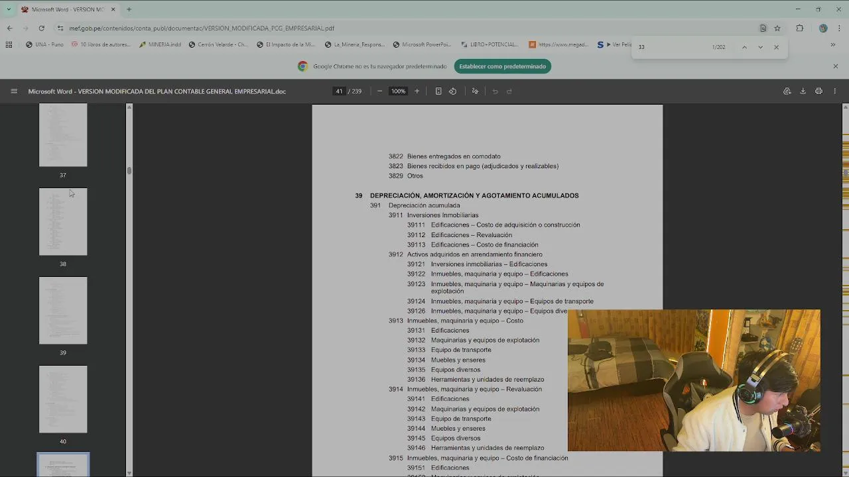The width and height of the screenshot is (849, 477).
Task: Dismiss the default browser notification
Action: (x=835, y=66)
